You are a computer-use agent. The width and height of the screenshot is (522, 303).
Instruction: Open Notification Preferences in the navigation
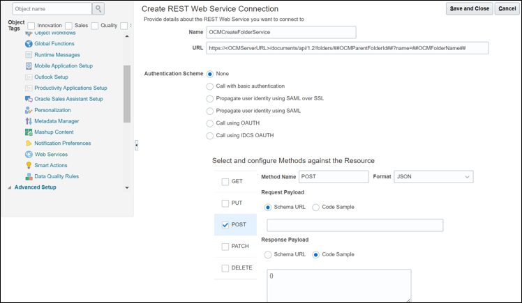point(62,143)
